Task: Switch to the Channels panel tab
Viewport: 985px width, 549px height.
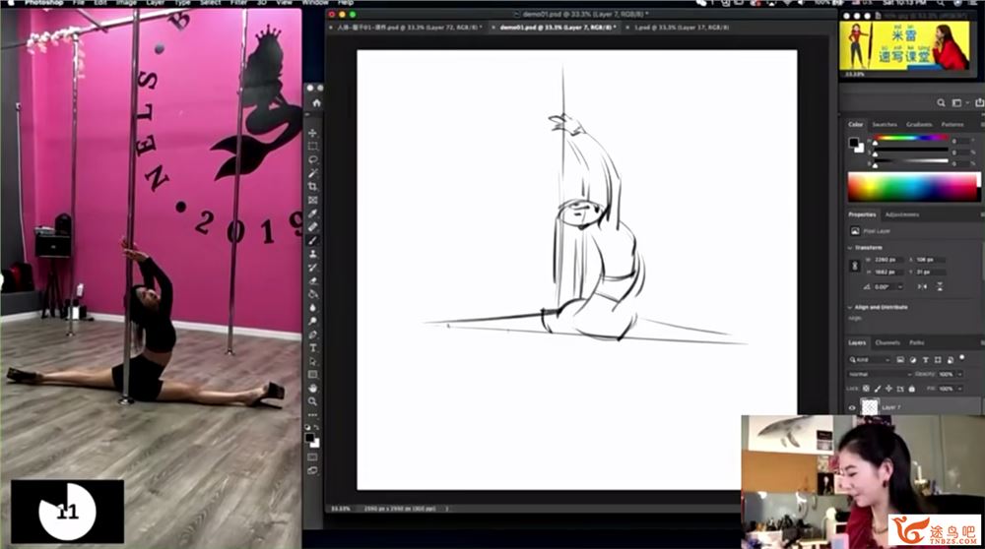Action: [887, 342]
